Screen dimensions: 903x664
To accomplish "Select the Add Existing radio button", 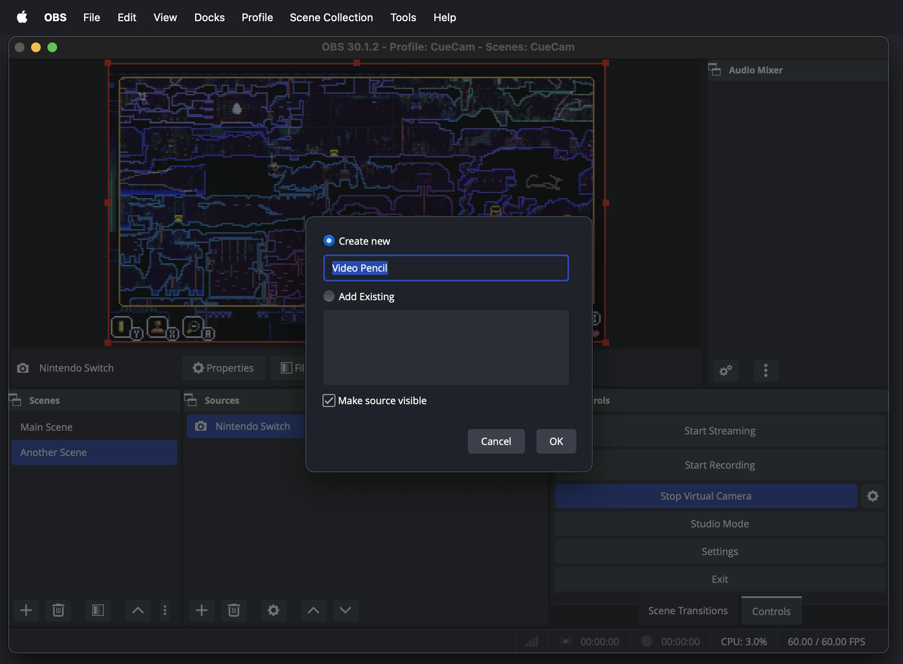I will pyautogui.click(x=328, y=295).
